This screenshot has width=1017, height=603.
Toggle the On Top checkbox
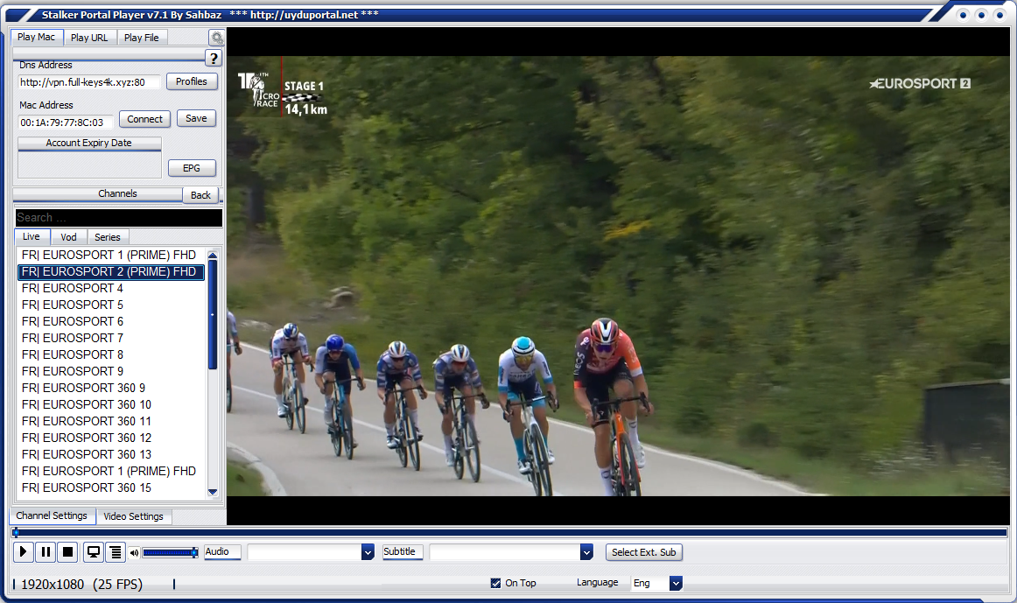pos(496,583)
